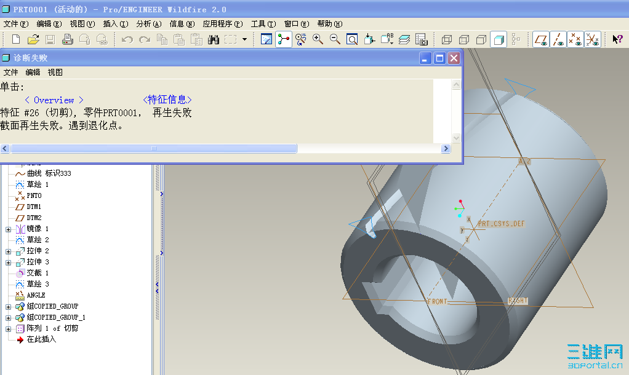Undo the last action
Image resolution: width=629 pixels, height=375 pixels.
127,39
